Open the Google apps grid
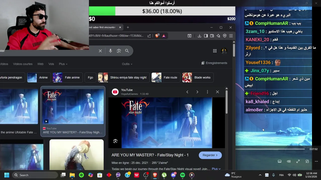The width and height of the screenshot is (321, 180). point(215,51)
